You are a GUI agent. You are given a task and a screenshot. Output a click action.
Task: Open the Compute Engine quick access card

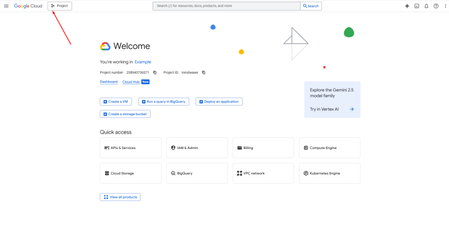tap(330, 147)
